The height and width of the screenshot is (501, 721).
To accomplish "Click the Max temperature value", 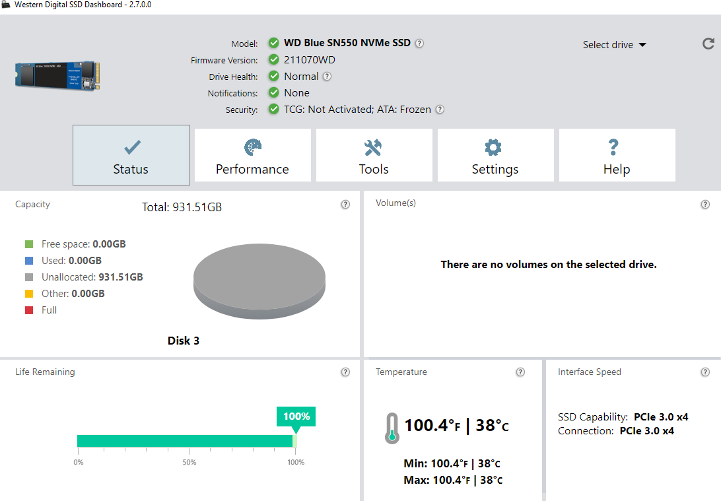I will pyautogui.click(x=453, y=480).
